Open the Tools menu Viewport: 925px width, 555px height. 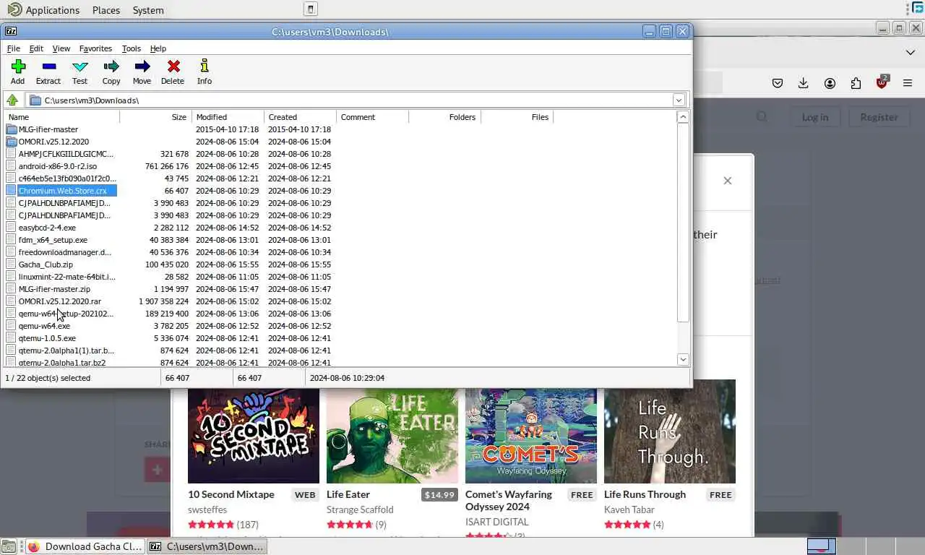(x=132, y=48)
